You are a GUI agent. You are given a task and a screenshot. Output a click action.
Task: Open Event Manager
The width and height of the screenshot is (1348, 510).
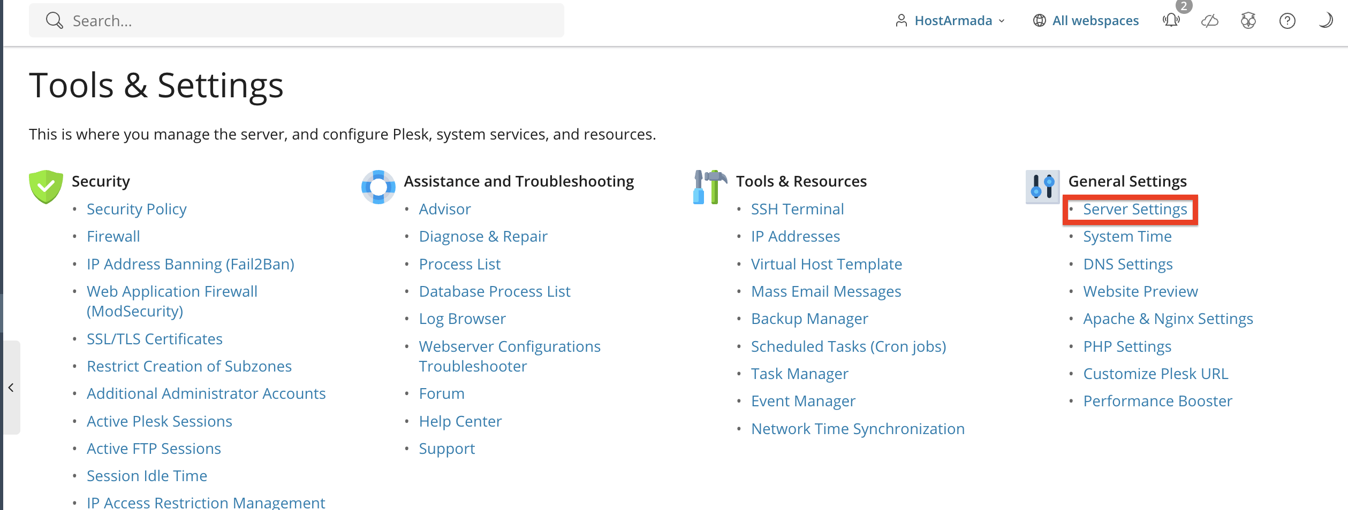pyautogui.click(x=803, y=401)
